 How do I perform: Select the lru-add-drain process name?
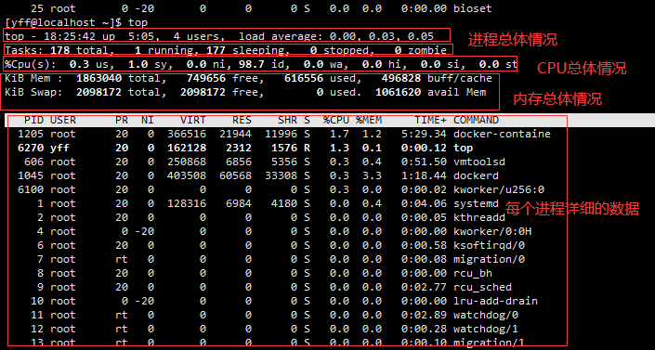(495, 301)
